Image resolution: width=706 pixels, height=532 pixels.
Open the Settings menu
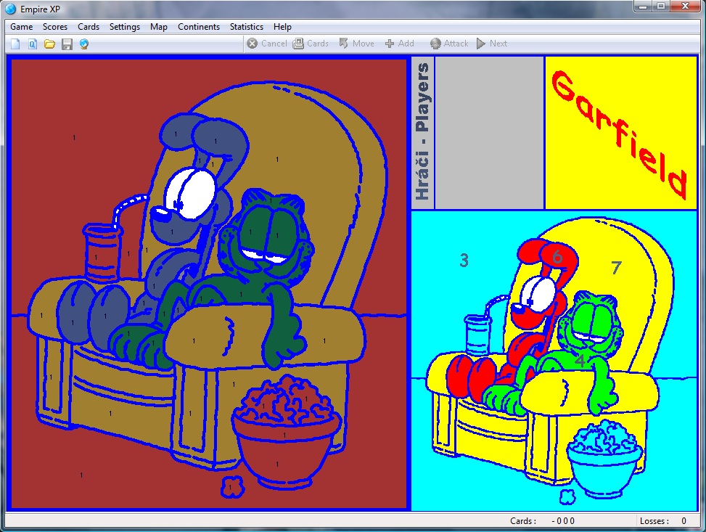coord(125,27)
